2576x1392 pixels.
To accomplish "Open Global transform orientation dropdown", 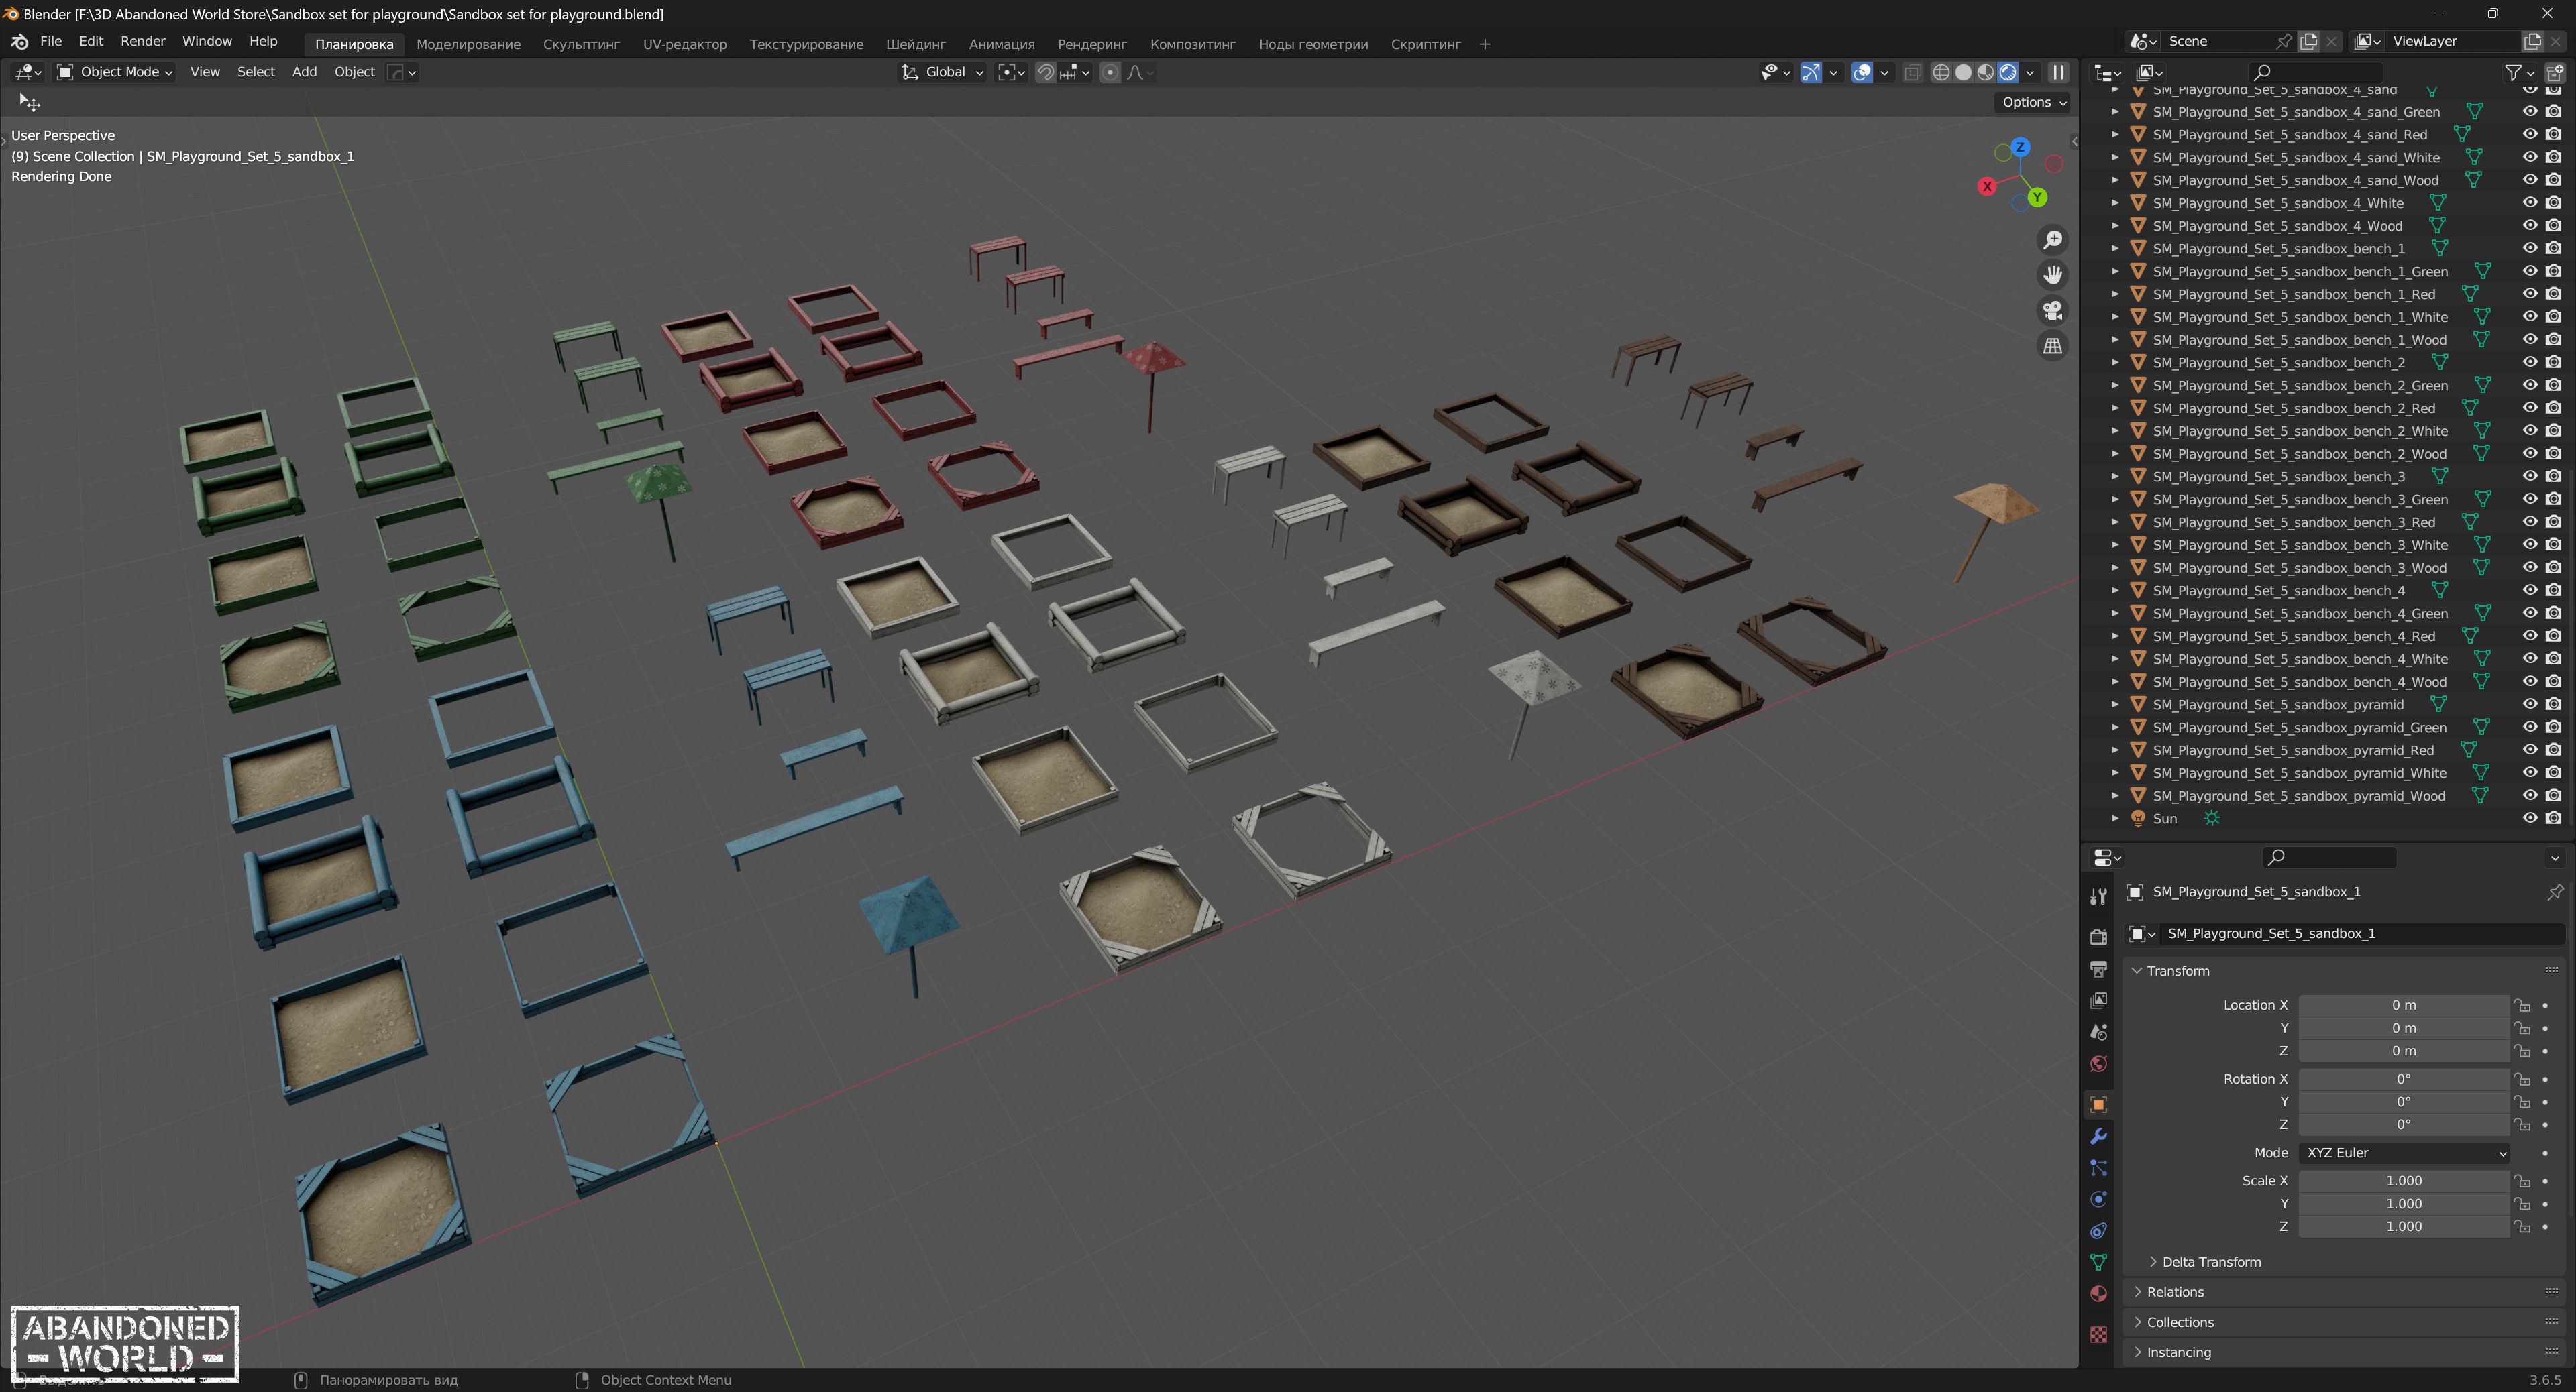I will (x=943, y=72).
